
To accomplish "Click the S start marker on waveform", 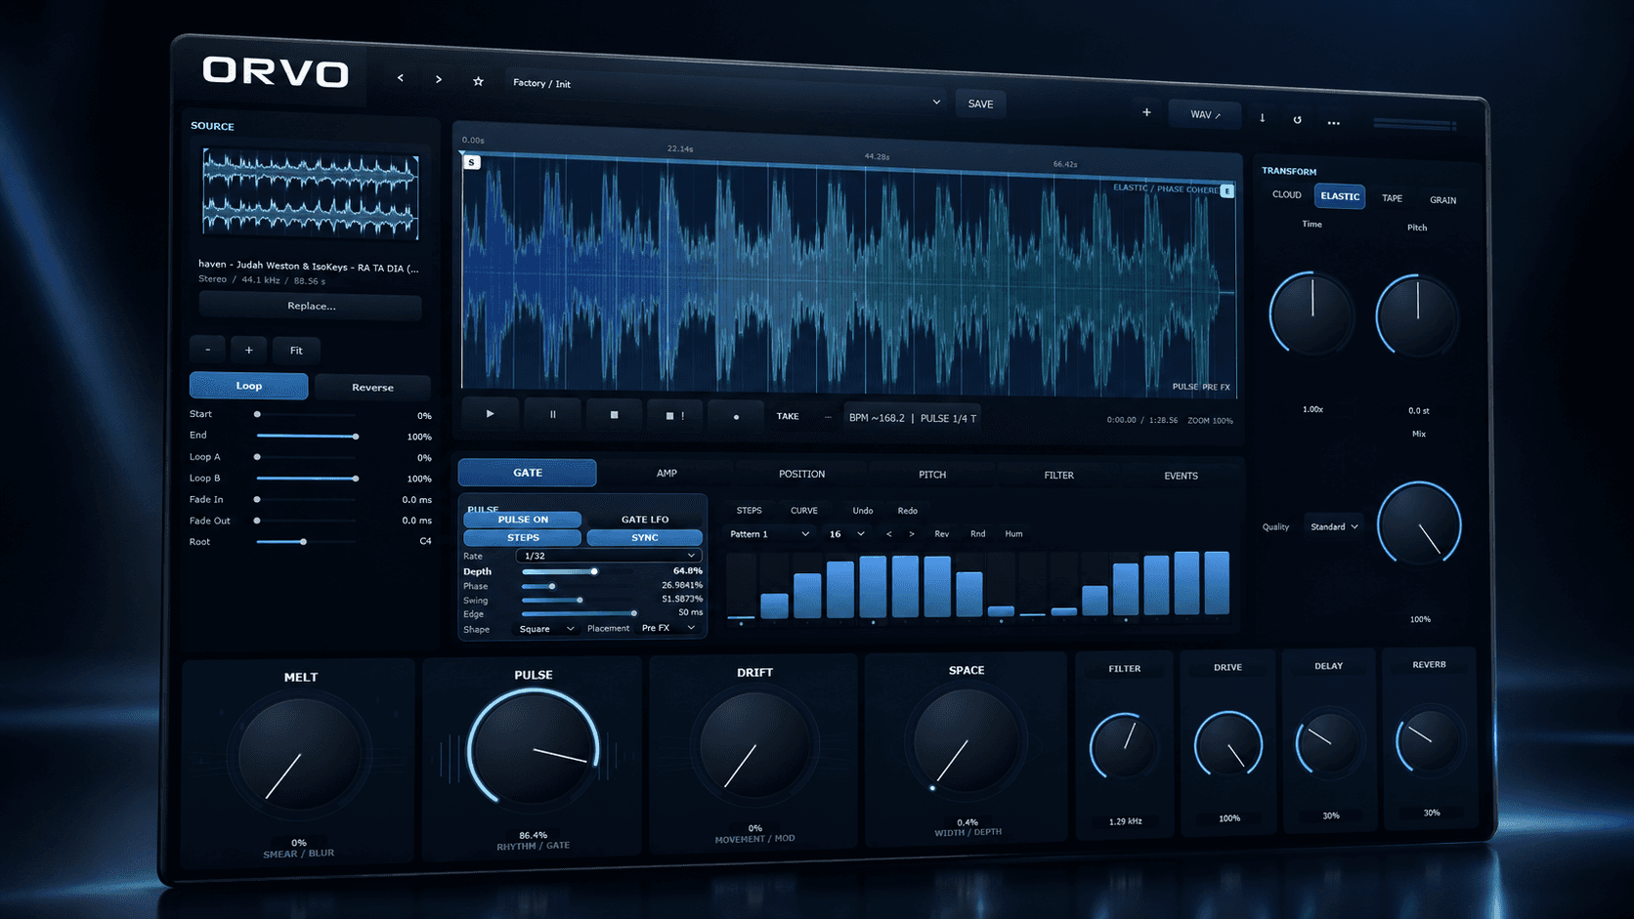I will (472, 162).
